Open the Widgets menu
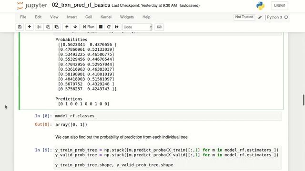Image resolution: width=305 pixels, height=171 pixels. [127, 17]
